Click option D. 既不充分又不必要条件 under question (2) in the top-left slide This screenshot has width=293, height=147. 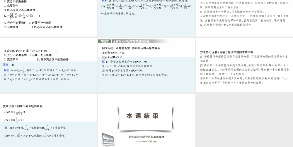(47, 27)
